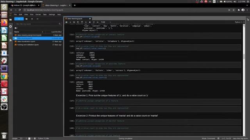
Task: Go back in Chrome
Action: coord(11,10)
